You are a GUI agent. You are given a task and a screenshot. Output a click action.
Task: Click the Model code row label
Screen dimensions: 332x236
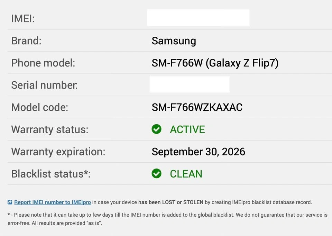39,107
